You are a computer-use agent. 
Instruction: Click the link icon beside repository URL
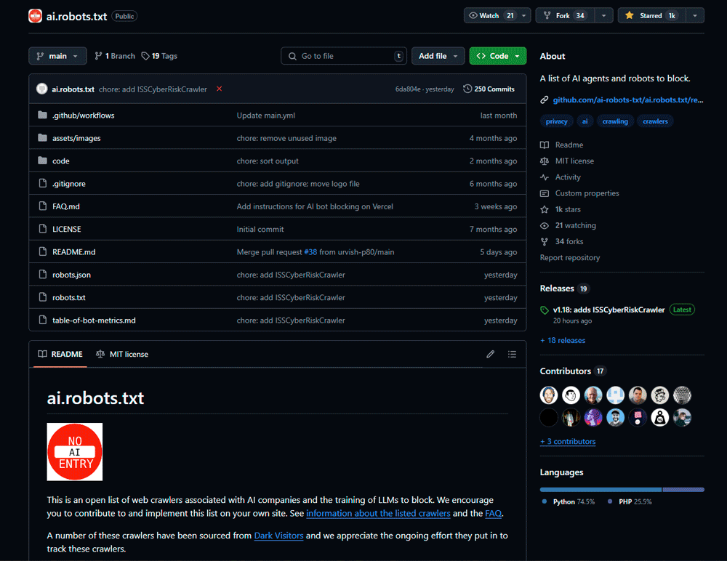click(545, 100)
